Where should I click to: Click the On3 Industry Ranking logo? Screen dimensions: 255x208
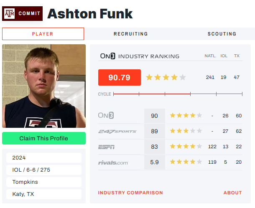[x=107, y=56]
